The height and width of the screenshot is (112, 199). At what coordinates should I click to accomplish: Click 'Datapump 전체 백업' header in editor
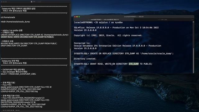tap(10, 61)
